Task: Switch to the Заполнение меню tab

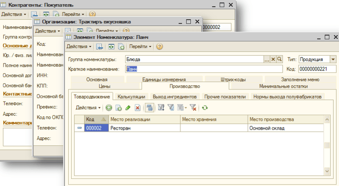Action: pos(300,79)
